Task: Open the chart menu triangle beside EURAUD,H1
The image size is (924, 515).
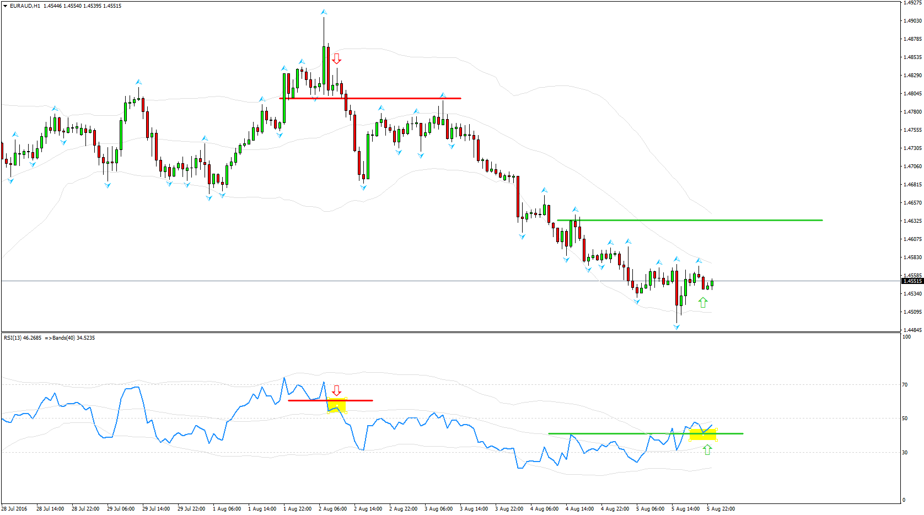Action: (5, 6)
